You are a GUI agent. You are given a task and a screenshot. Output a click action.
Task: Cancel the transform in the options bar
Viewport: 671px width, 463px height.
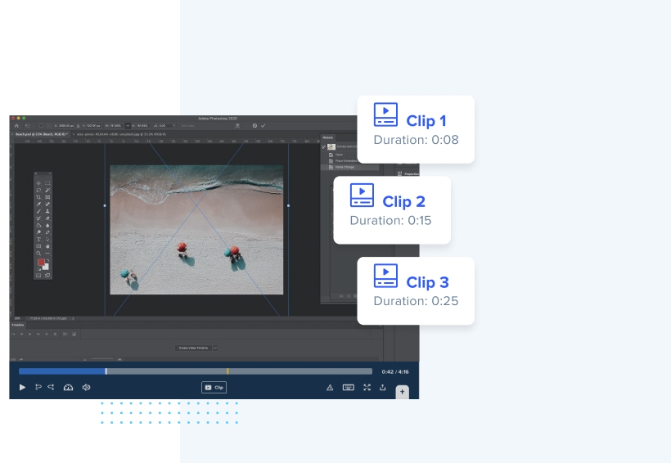click(x=254, y=126)
